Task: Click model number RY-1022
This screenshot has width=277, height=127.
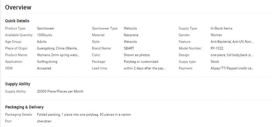Action: [x=217, y=48]
